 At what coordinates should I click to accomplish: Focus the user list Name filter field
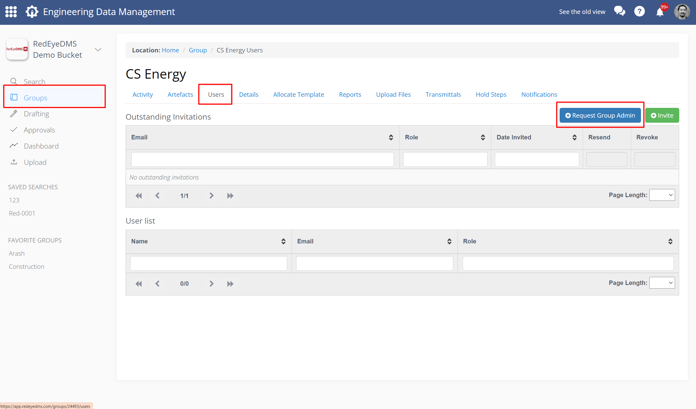[208, 263]
